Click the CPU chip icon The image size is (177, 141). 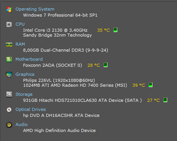[x=9, y=25]
